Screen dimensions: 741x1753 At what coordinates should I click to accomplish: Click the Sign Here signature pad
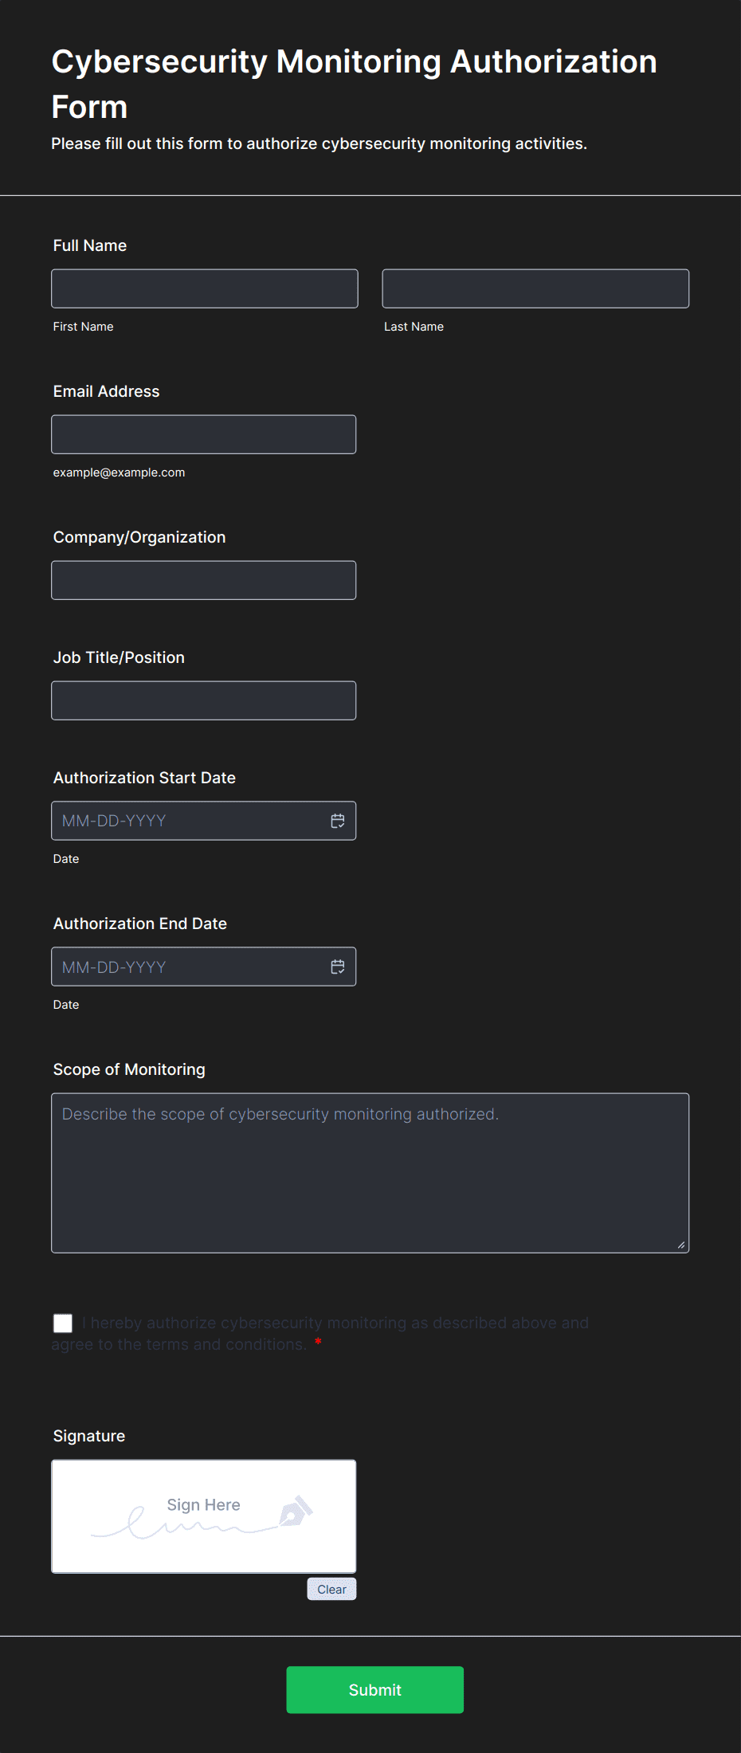pyautogui.click(x=204, y=1516)
